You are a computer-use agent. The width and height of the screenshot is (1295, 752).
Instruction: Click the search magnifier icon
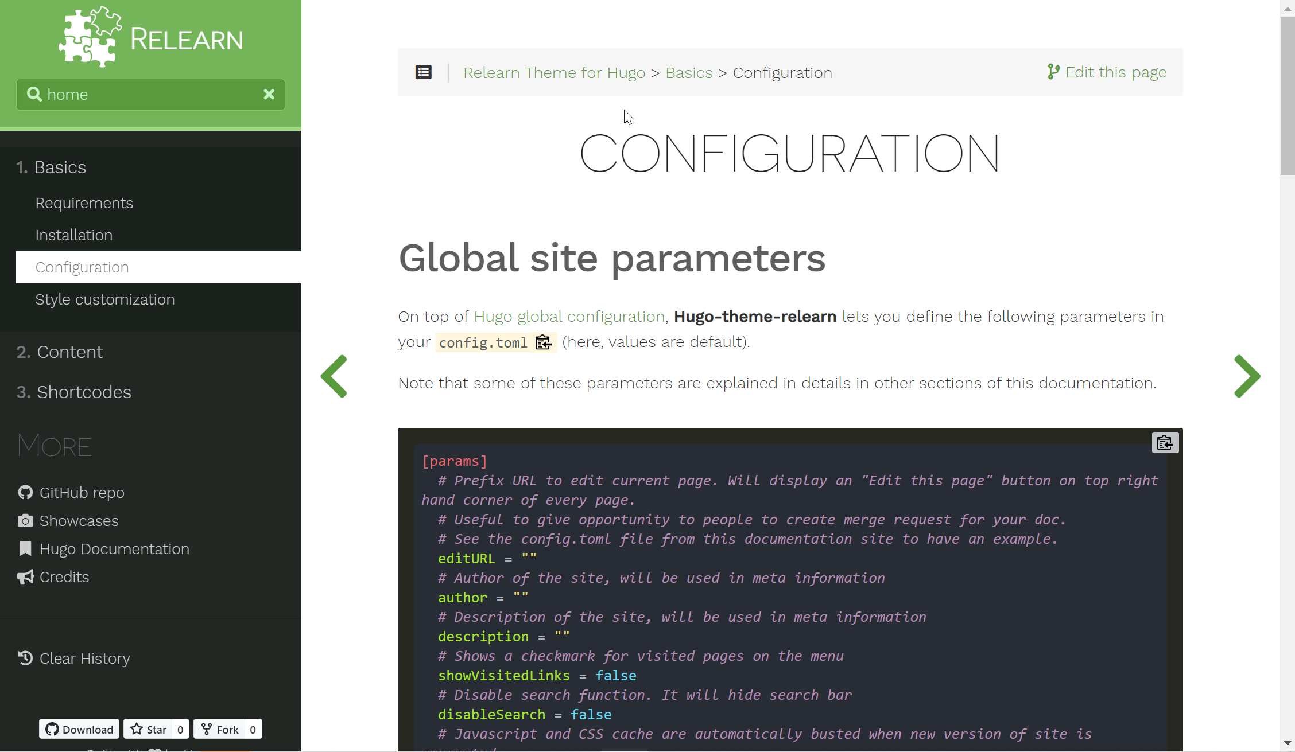click(x=34, y=95)
